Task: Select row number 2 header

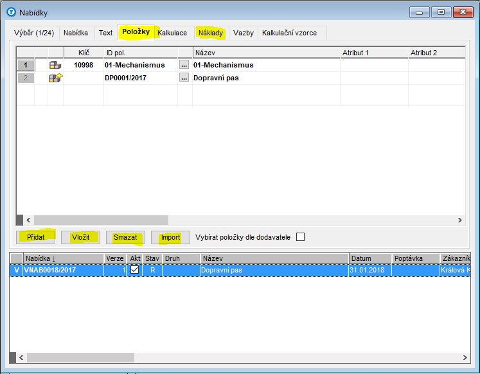Action: [25, 78]
